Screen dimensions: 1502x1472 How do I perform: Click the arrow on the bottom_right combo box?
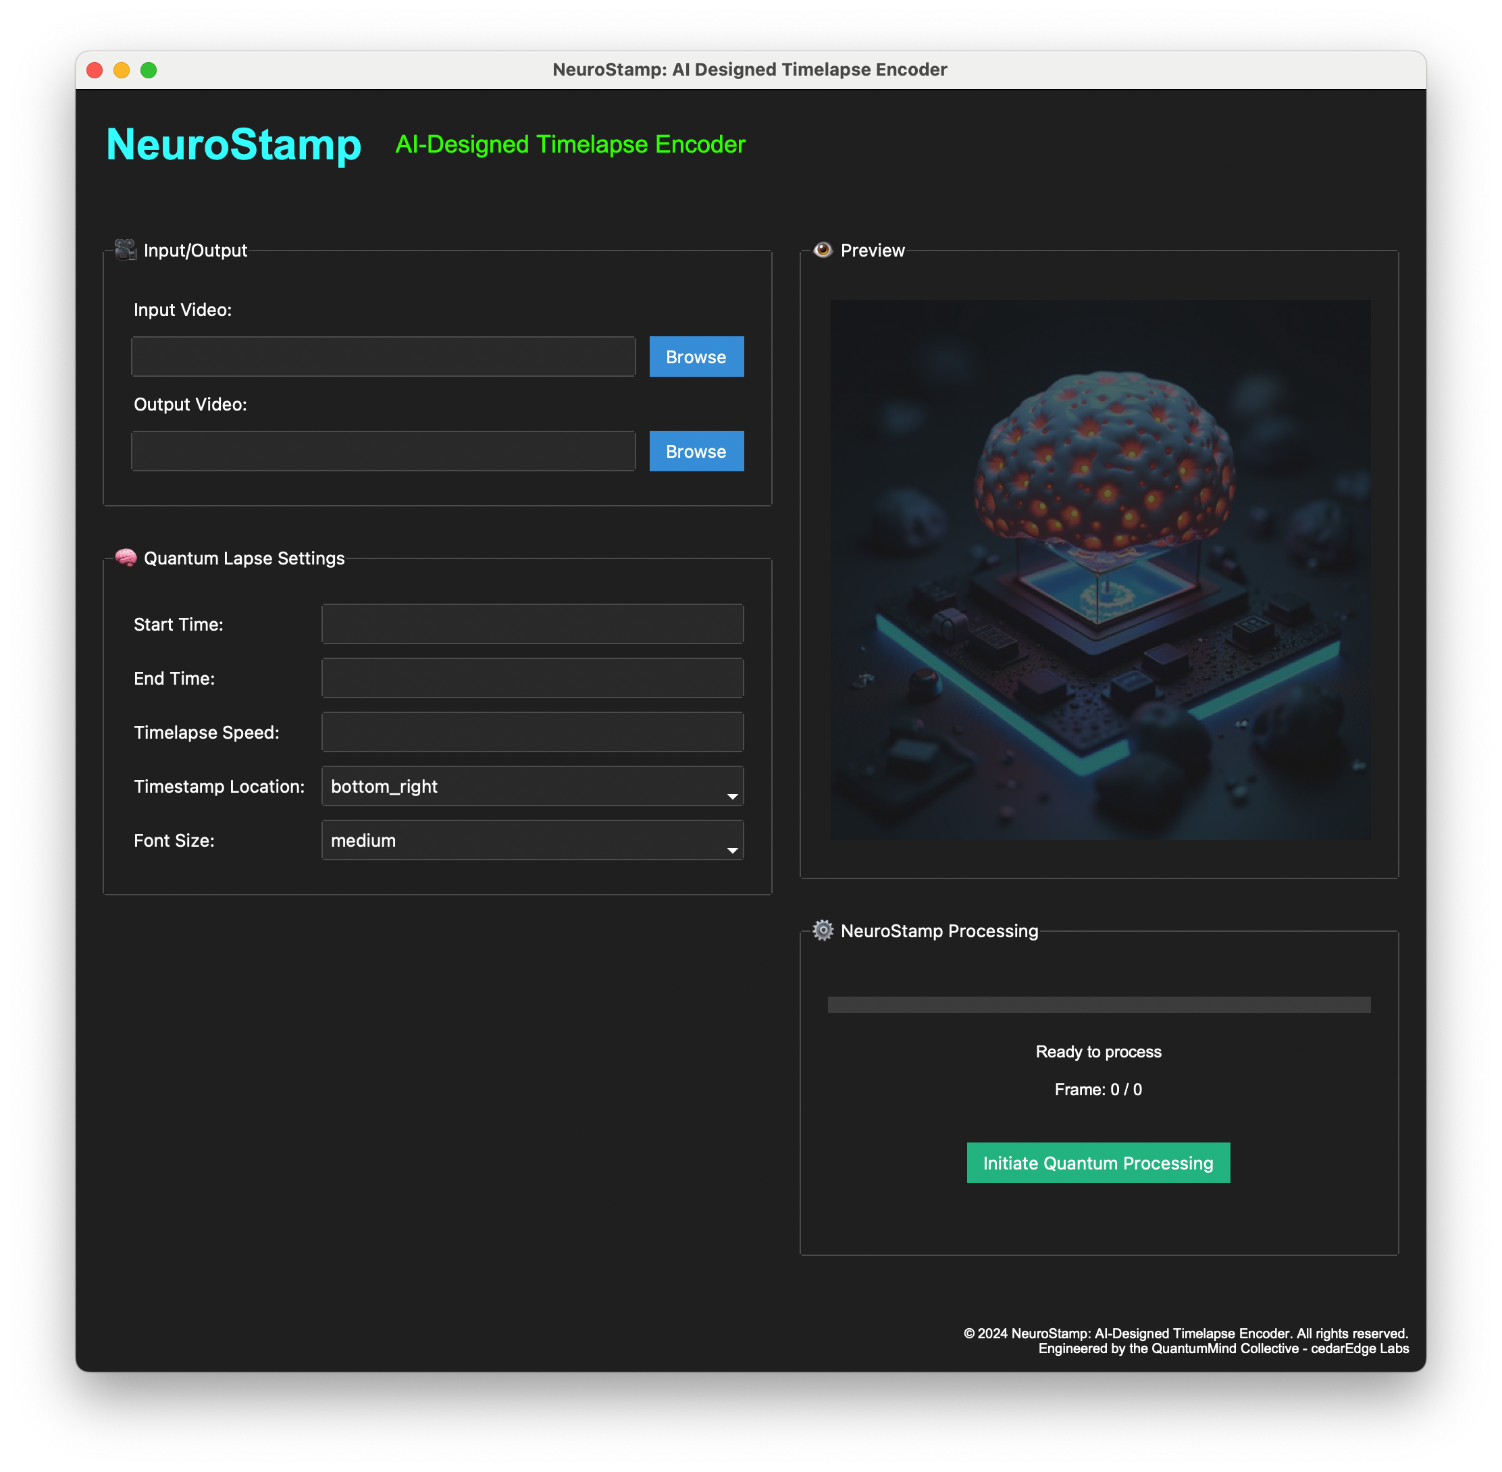pos(731,796)
